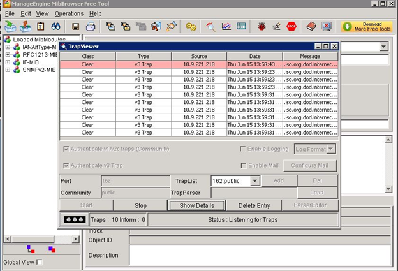This screenshot has width=398, height=271.
Task: Click the red STOP sign icon
Action: click(291, 26)
